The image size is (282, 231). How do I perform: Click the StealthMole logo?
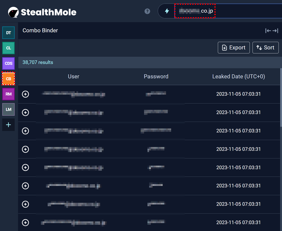42,12
